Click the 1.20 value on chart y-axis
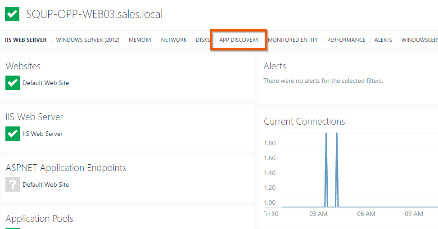 coord(270,188)
